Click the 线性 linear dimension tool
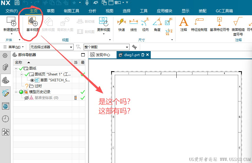Screen dimensions: 252x163 134,25
